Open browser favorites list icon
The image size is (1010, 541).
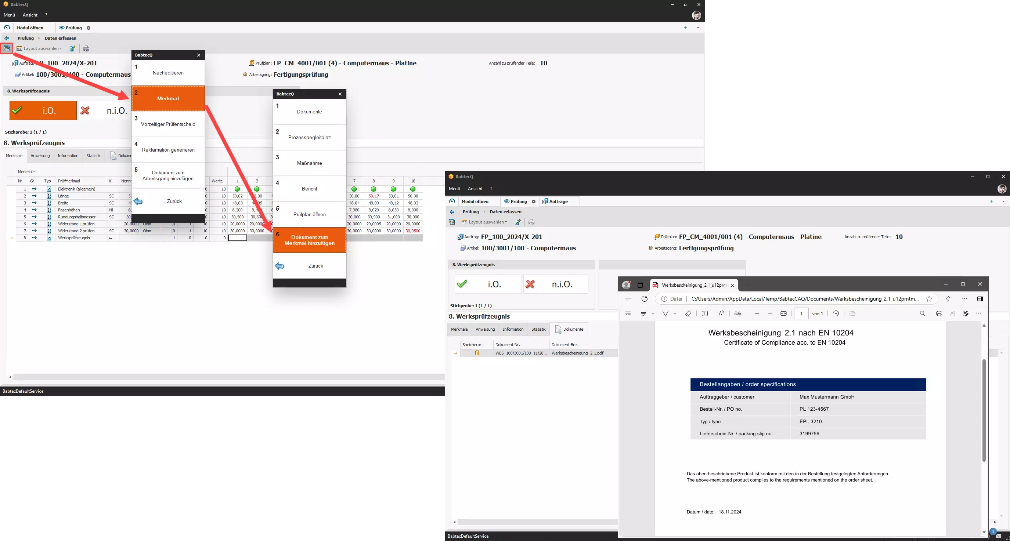[x=948, y=299]
